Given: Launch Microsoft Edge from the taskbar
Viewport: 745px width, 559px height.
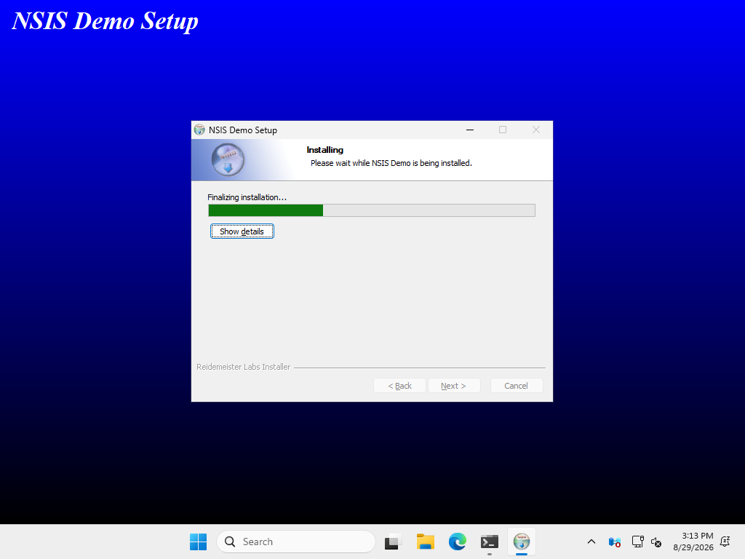Looking at the screenshot, I should click(x=458, y=542).
